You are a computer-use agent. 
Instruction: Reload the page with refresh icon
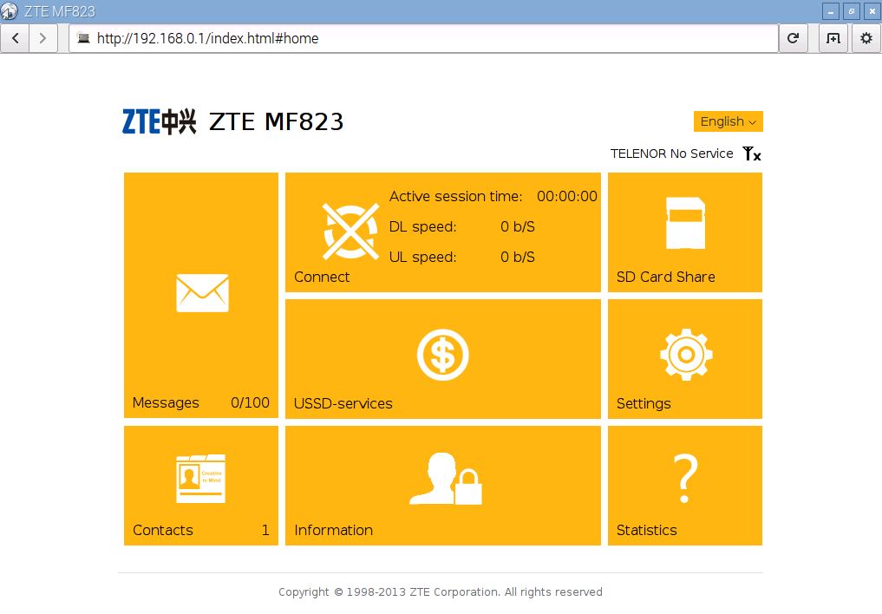pos(794,38)
